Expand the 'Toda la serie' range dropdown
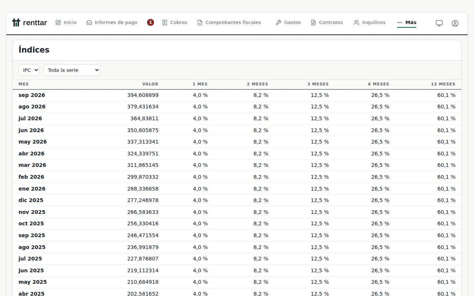Viewport: 474px width, 296px height. coord(72,70)
